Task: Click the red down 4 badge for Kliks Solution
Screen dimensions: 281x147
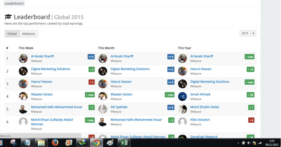Action: pyautogui.click(x=251, y=120)
